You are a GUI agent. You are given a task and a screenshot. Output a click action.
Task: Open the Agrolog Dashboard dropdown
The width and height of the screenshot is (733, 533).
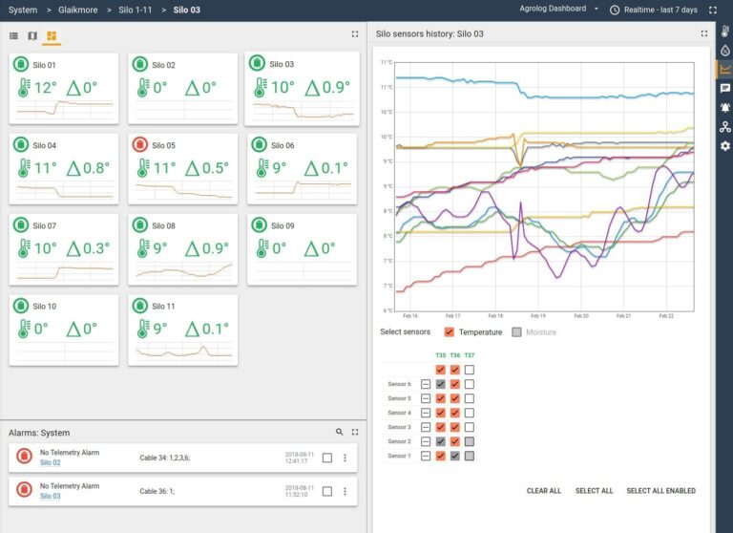pyautogui.click(x=558, y=9)
